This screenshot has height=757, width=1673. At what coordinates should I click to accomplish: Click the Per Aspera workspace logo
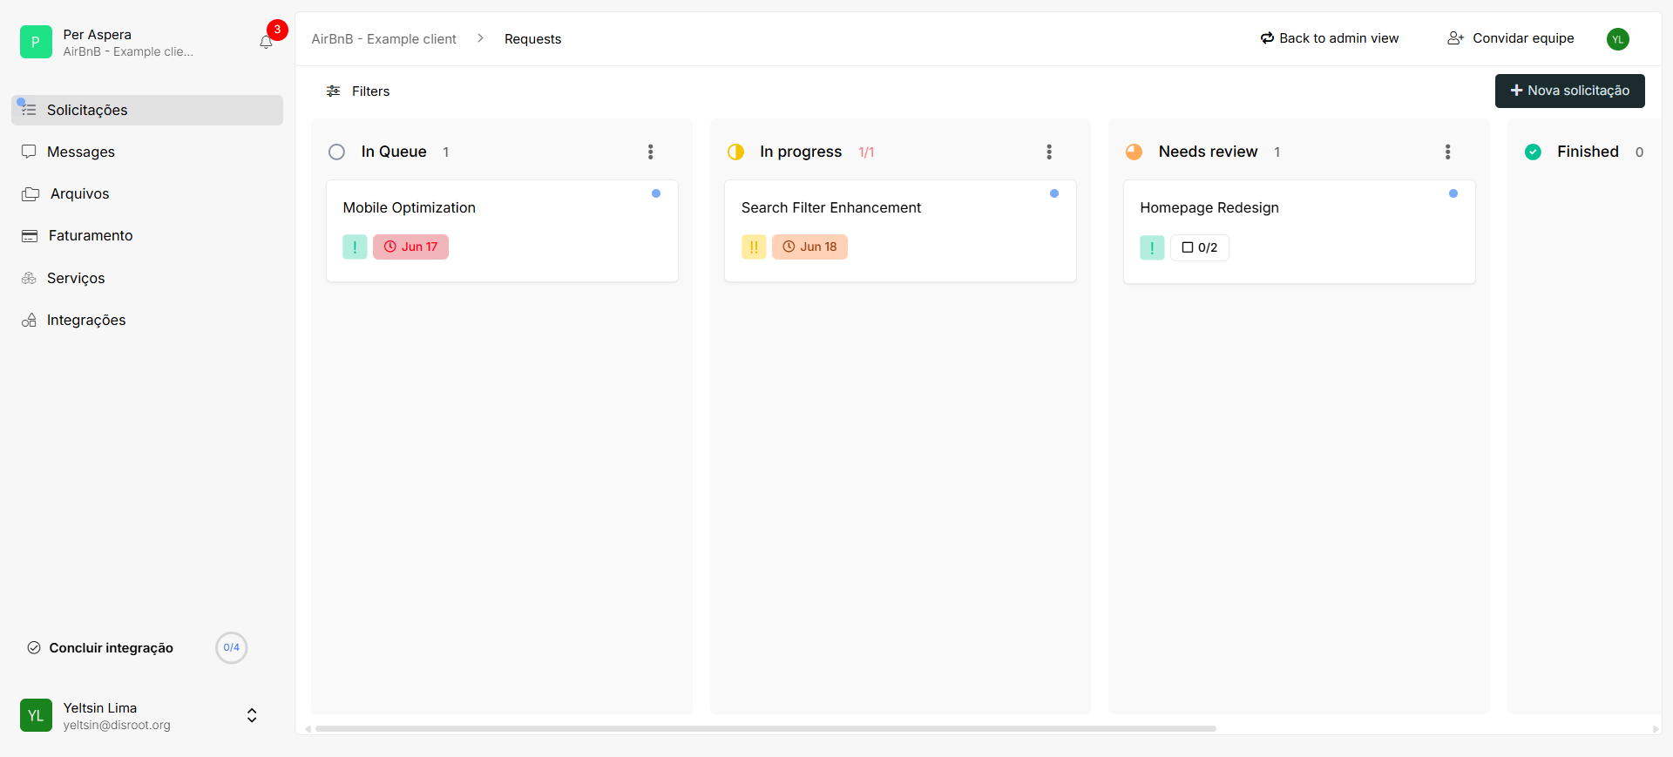(x=36, y=42)
